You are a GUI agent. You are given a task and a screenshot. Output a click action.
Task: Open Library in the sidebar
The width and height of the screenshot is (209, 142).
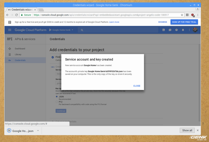(18, 54)
